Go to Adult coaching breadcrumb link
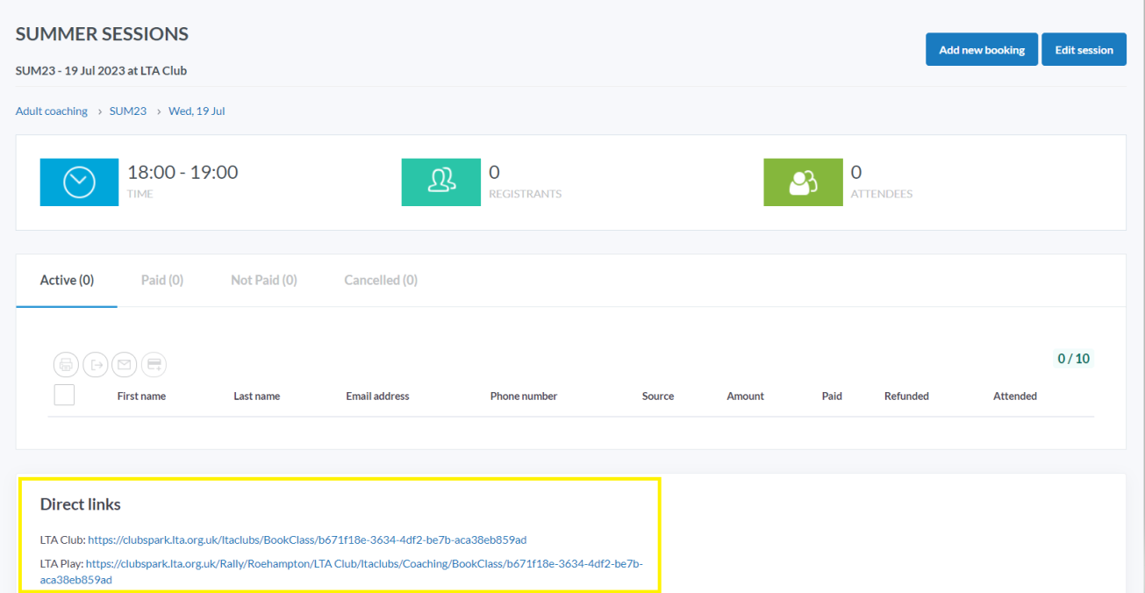 point(52,111)
